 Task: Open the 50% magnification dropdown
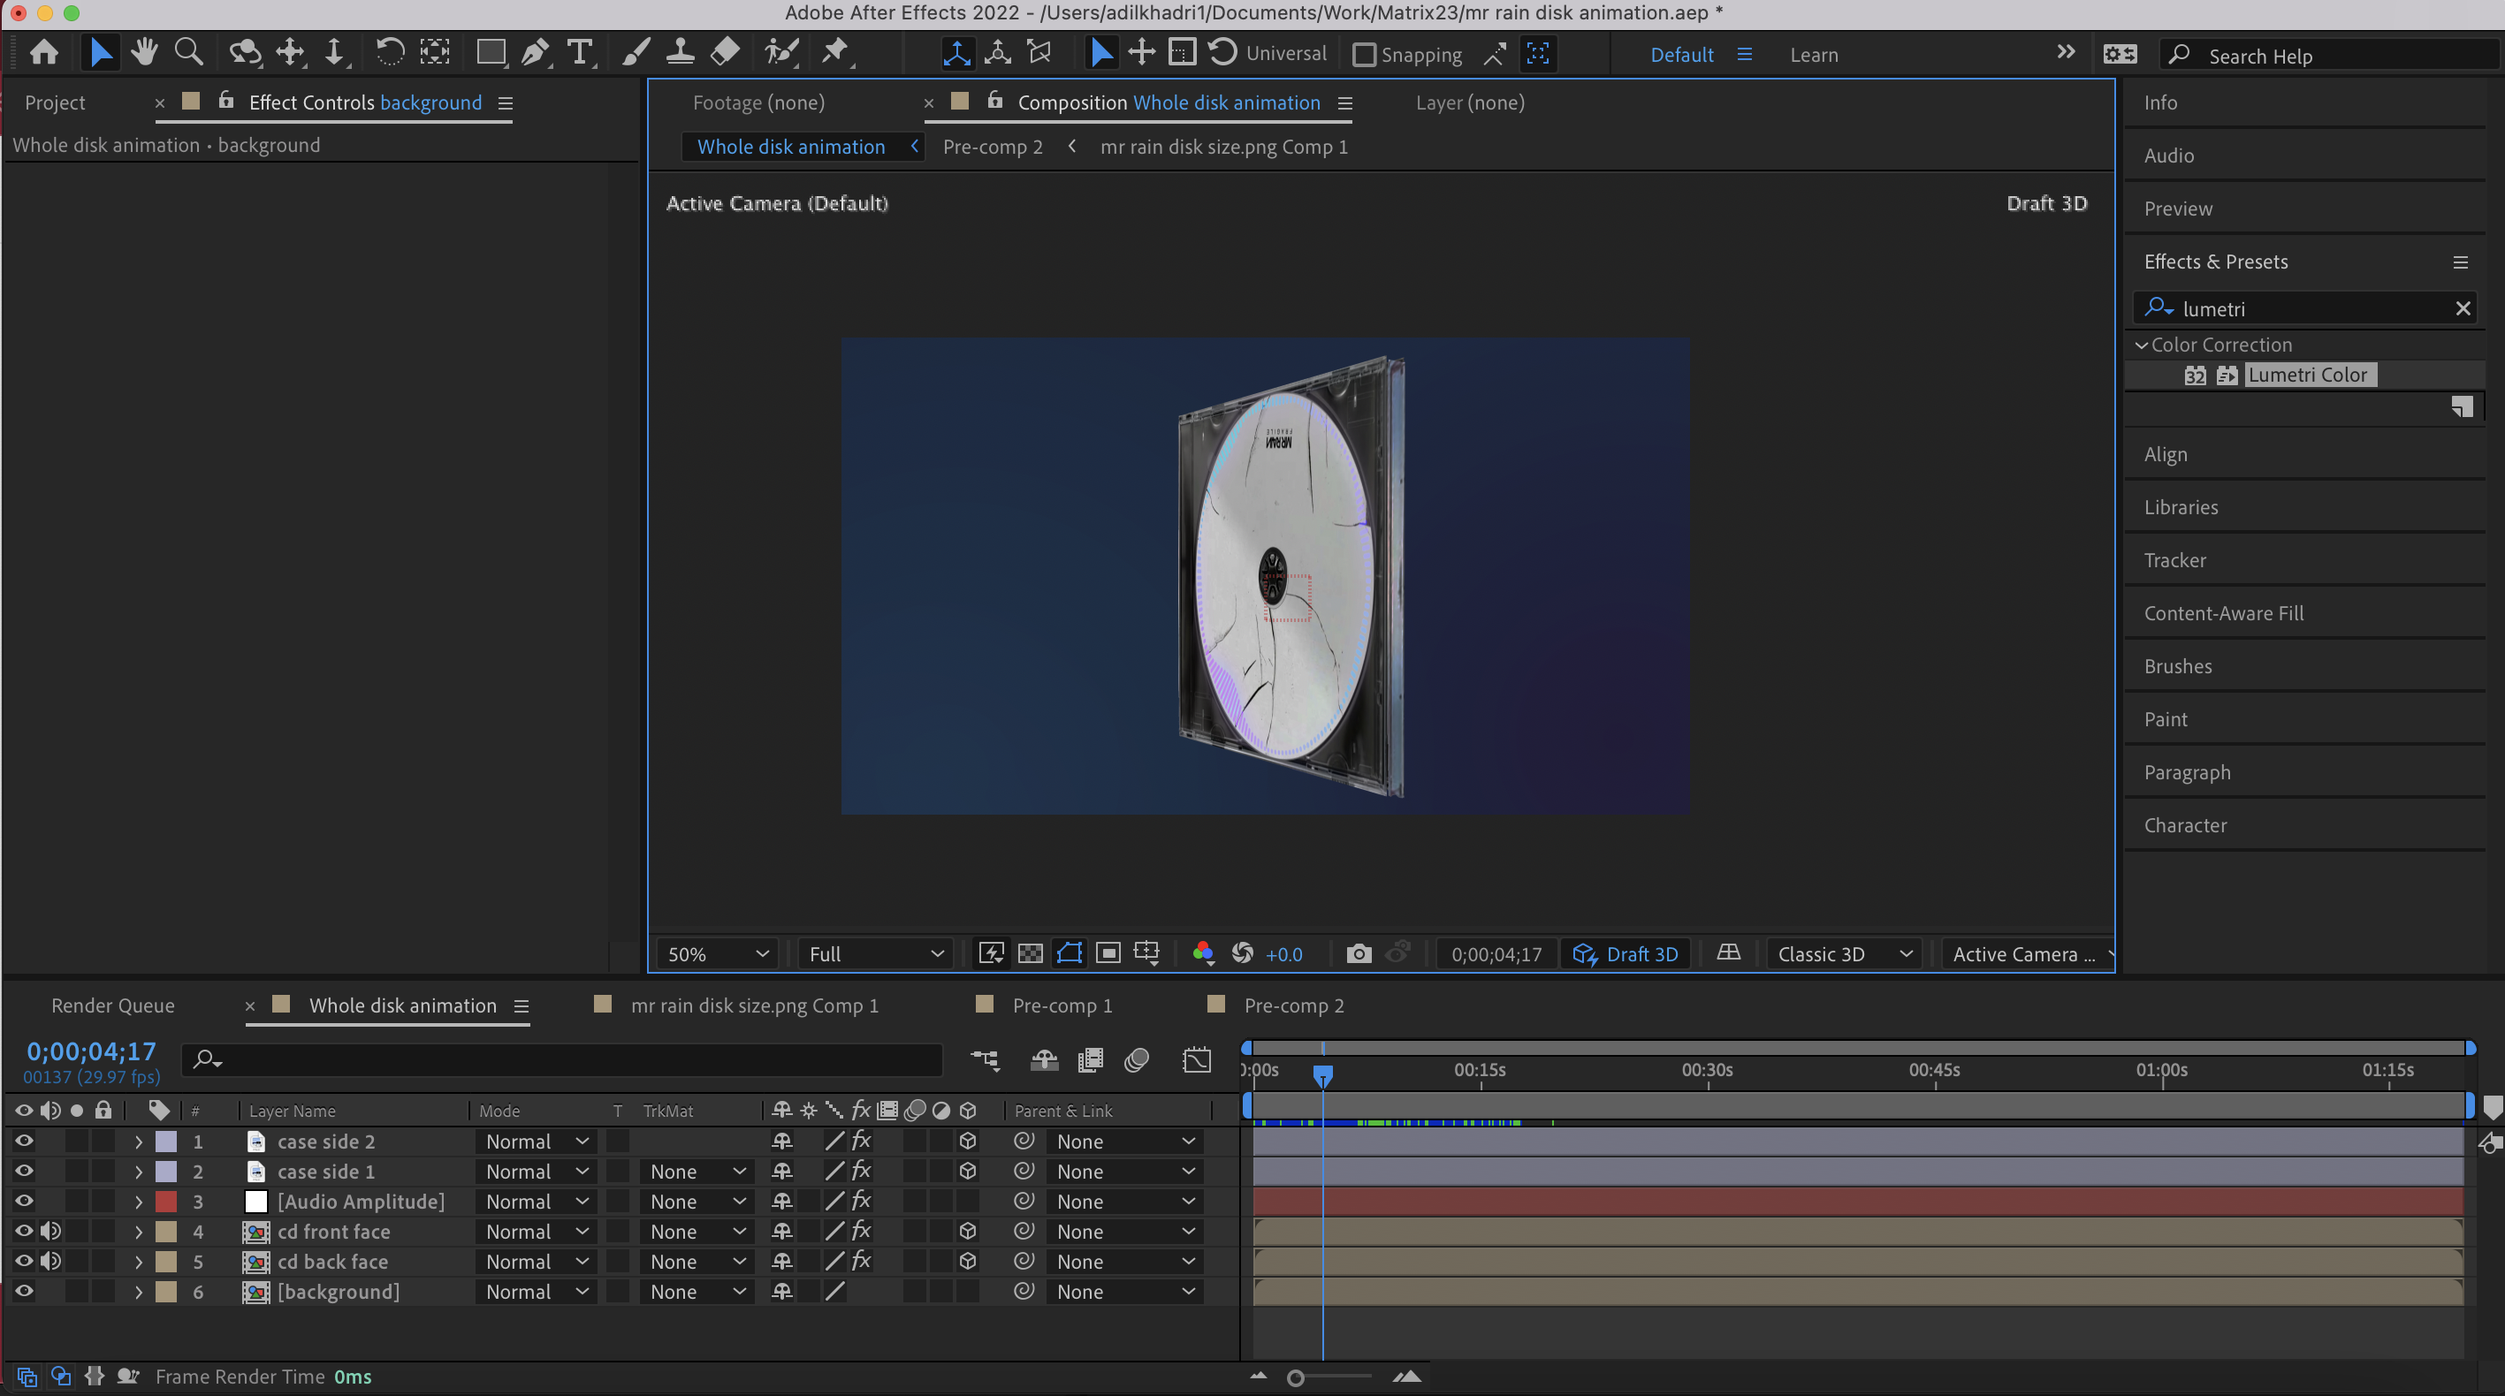pyautogui.click(x=718, y=953)
